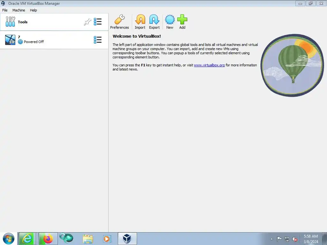
Task: Click the Export appliance toolbar icon
Action: [154, 22]
